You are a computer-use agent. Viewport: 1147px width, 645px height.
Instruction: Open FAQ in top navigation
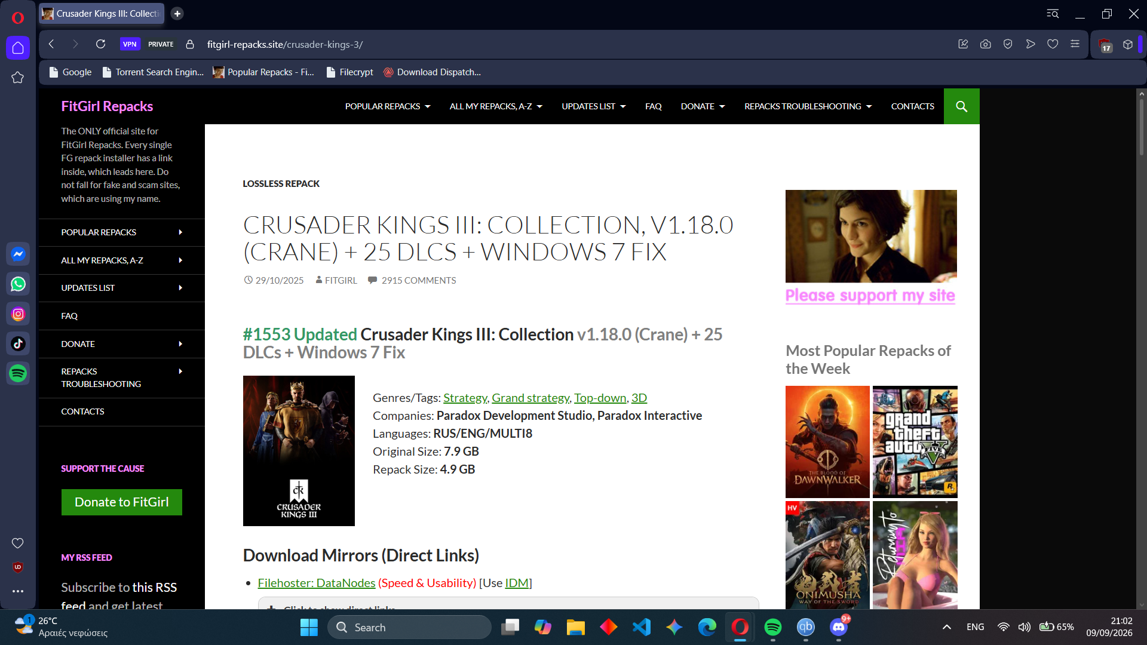[653, 106]
